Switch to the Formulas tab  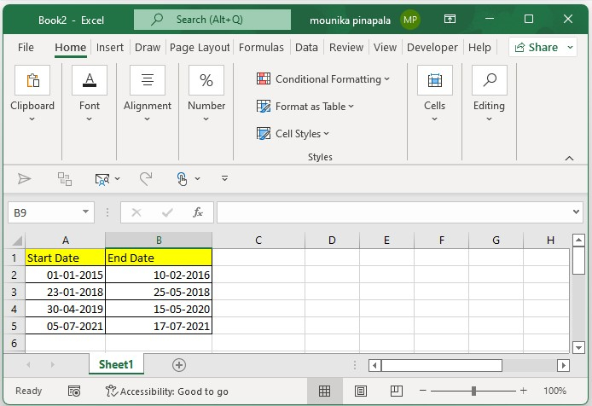click(x=261, y=47)
